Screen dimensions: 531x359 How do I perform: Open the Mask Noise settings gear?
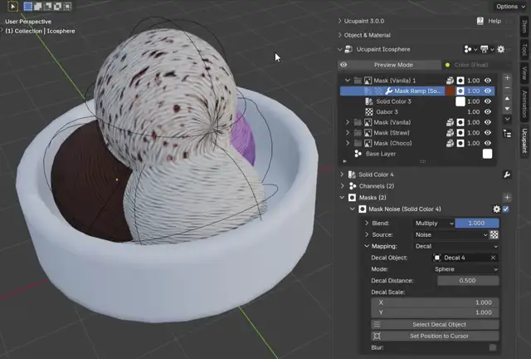(x=496, y=209)
